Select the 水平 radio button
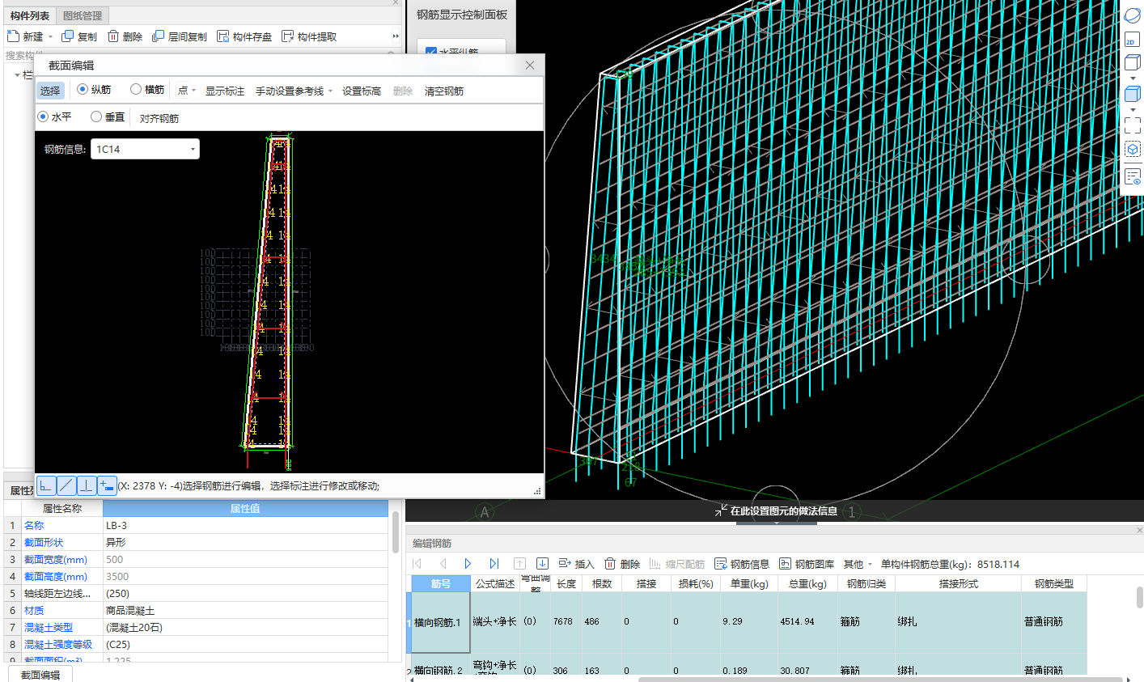The height and width of the screenshot is (682, 1144). (43, 116)
